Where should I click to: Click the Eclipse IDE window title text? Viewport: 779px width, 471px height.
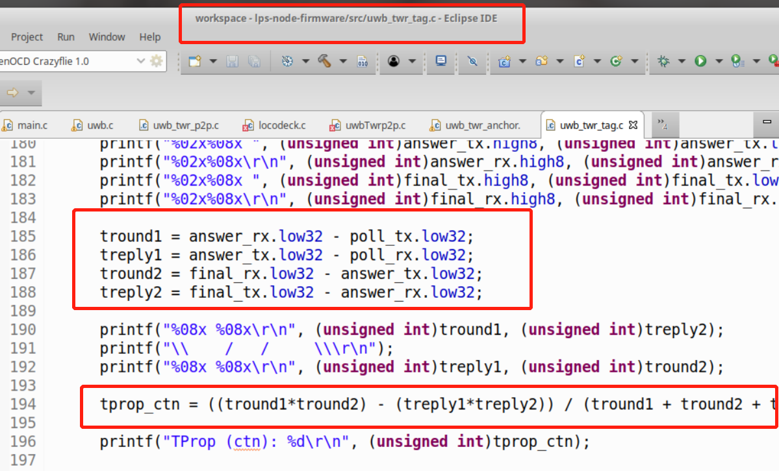(x=346, y=18)
